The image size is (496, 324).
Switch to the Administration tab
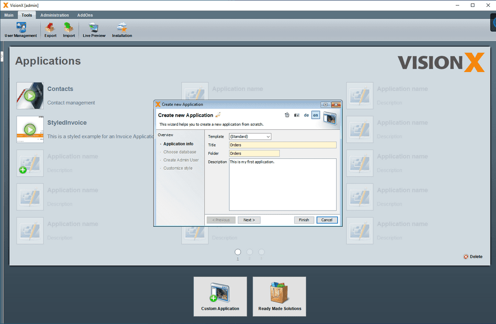tap(54, 15)
